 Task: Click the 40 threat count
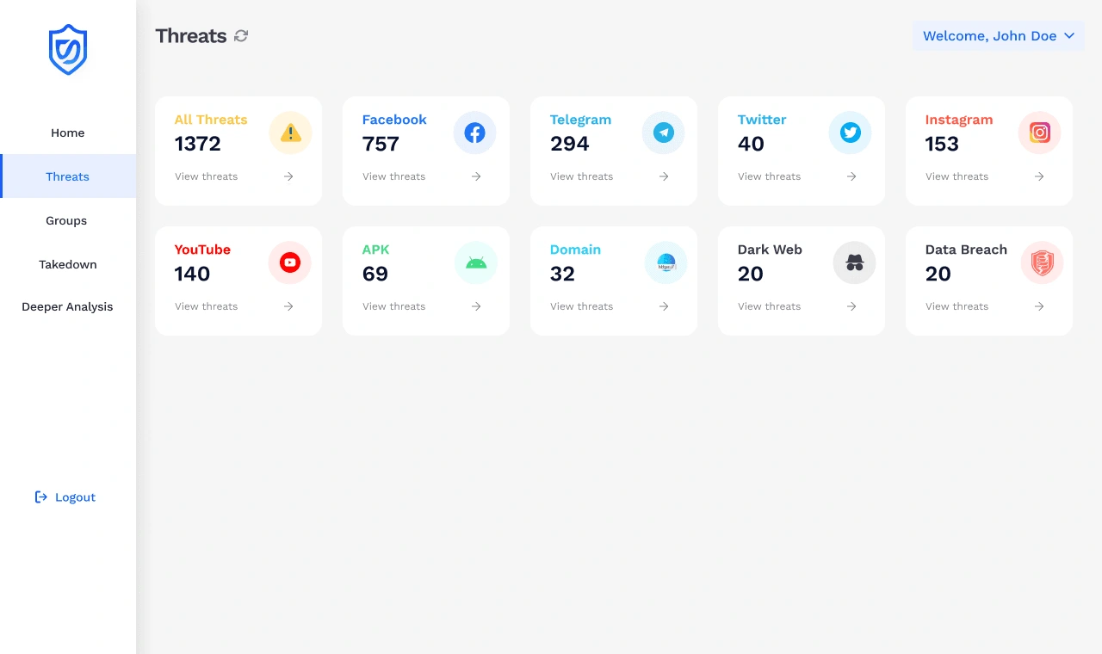point(751,144)
